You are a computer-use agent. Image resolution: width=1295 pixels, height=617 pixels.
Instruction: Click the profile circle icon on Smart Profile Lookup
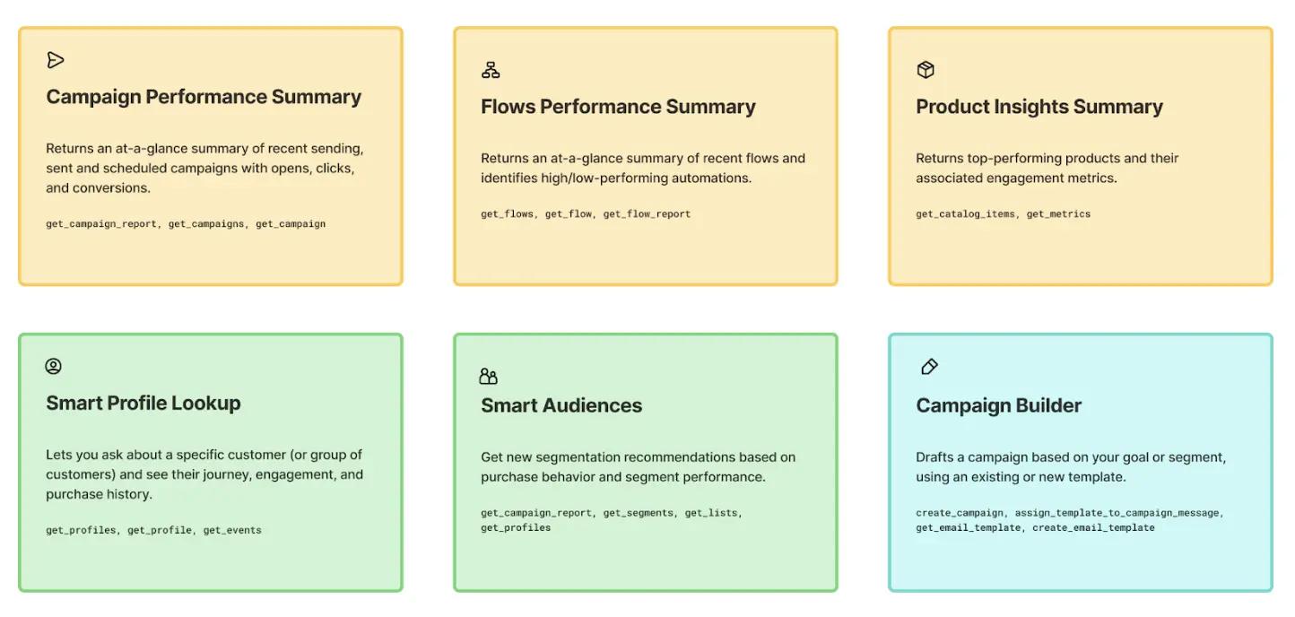[53, 366]
